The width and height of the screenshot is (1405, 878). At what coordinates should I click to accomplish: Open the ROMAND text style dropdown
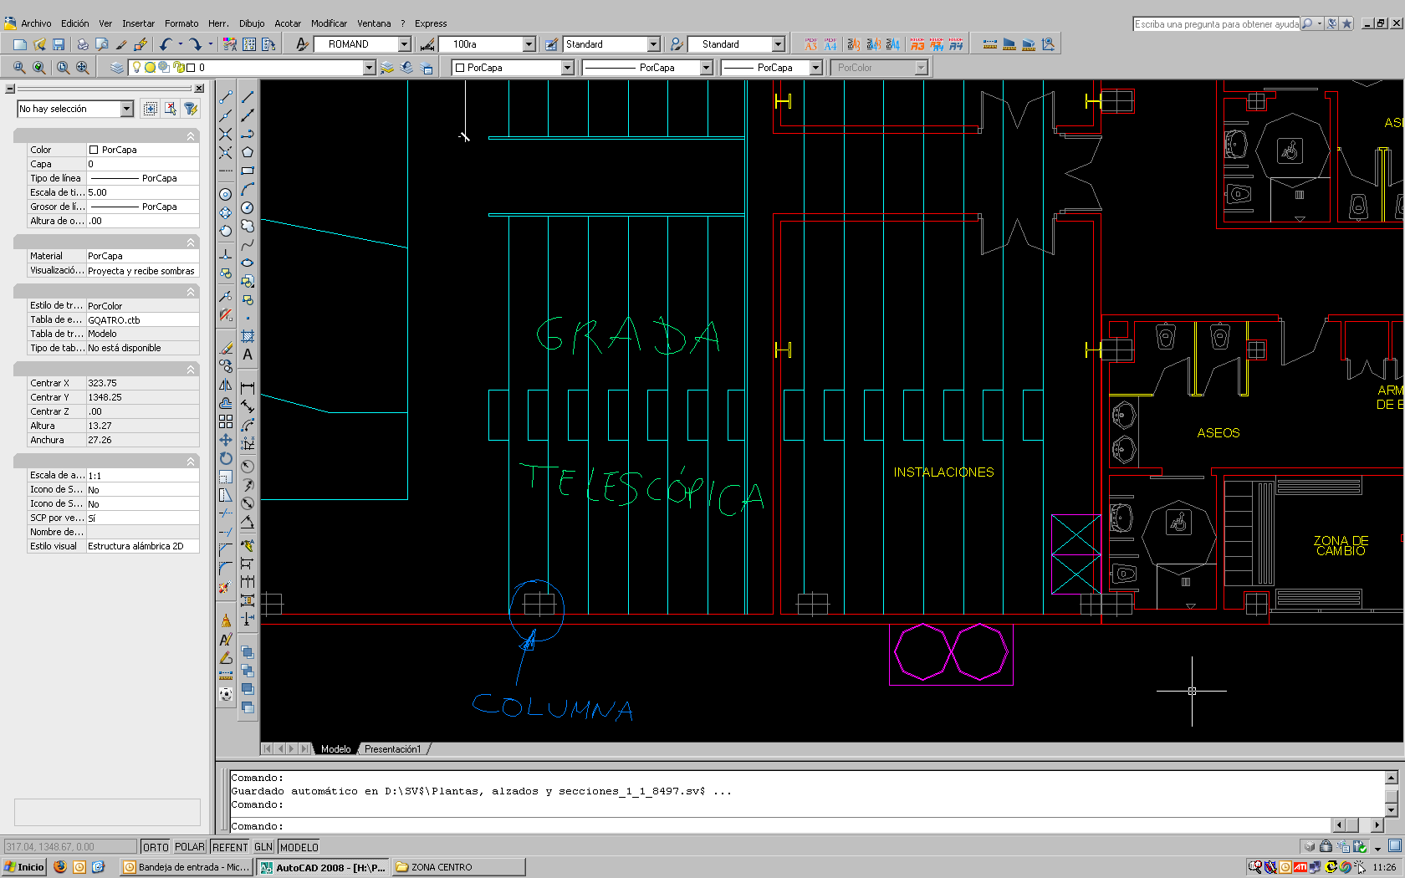tap(404, 44)
